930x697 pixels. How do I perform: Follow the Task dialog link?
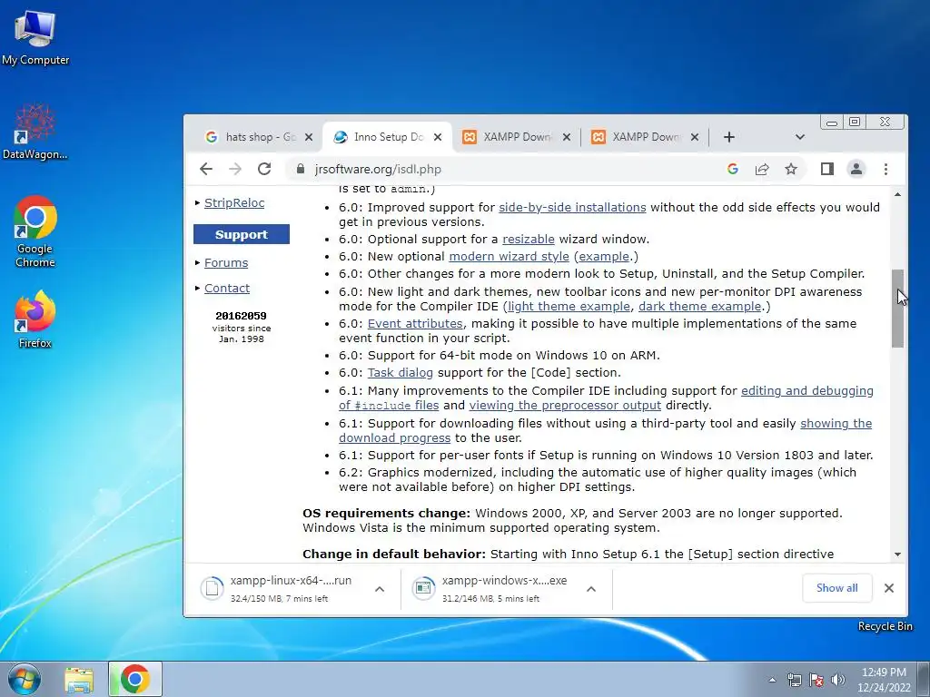click(x=401, y=373)
